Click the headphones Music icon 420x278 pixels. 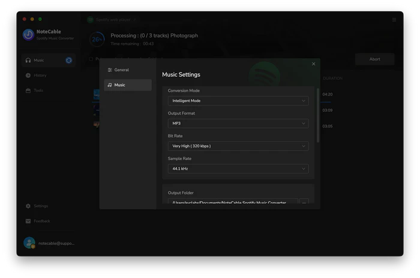pyautogui.click(x=28, y=61)
